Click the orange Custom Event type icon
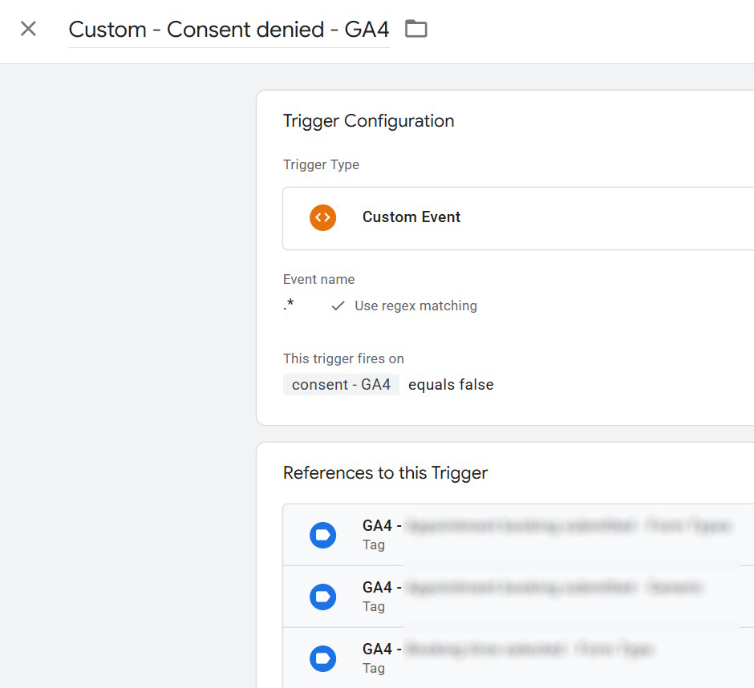The height and width of the screenshot is (688, 754). pos(322,217)
